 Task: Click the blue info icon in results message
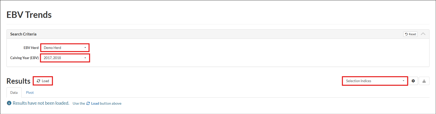pos(9,103)
